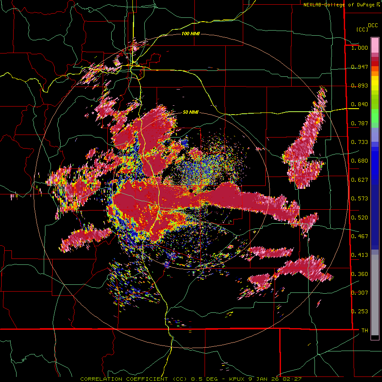The height and width of the screenshot is (382, 382).
Task: Click the black radar site dot at center
Action: pos(191,191)
